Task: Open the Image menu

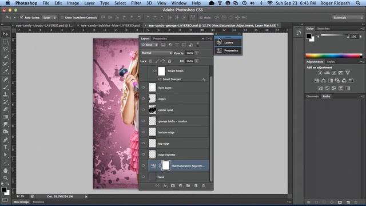Action: coord(73,3)
